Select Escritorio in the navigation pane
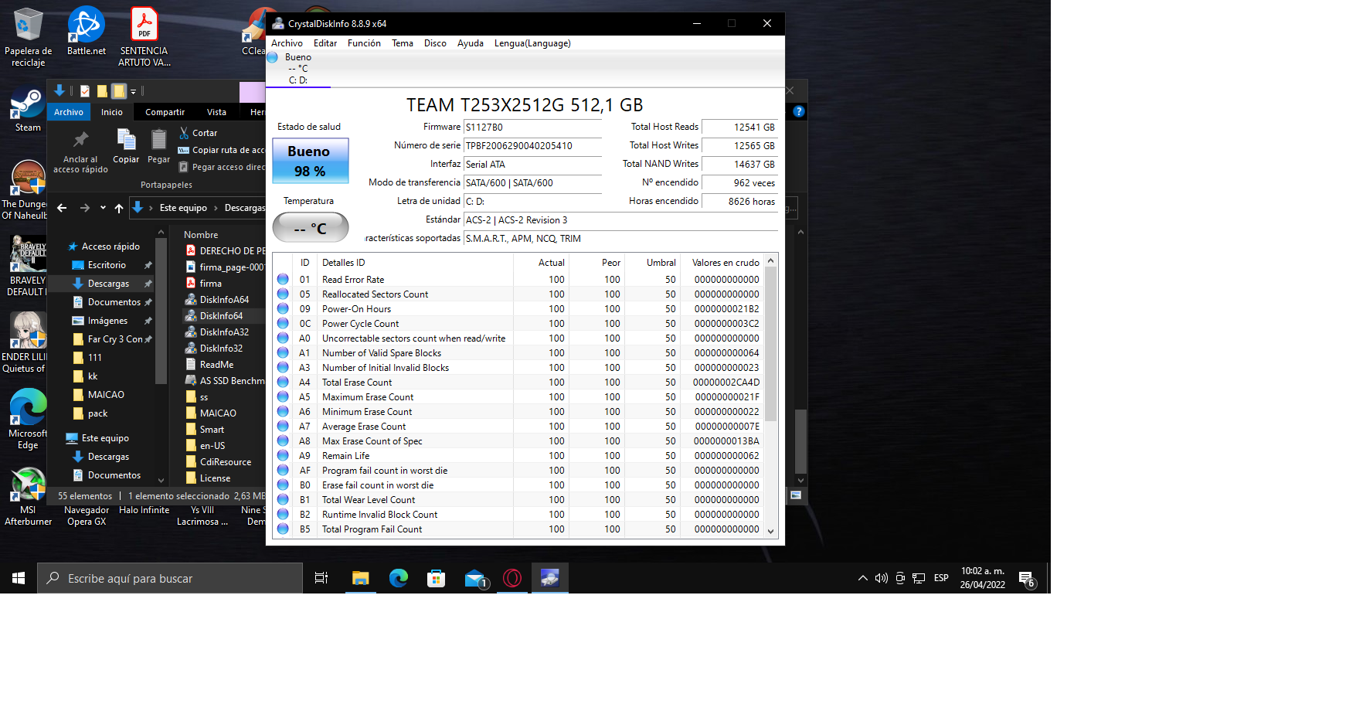Viewport: 1356px width, 721px height. [x=107, y=265]
